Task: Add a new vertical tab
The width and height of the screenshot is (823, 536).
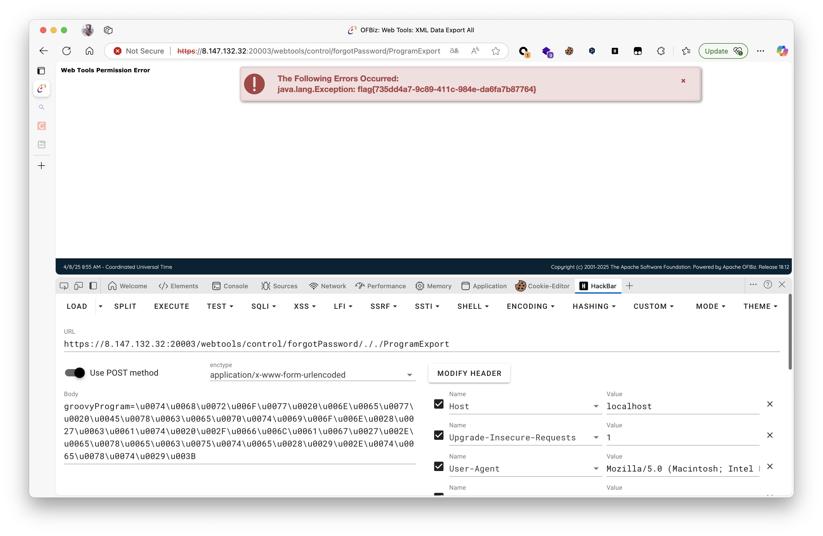Action: 42,166
